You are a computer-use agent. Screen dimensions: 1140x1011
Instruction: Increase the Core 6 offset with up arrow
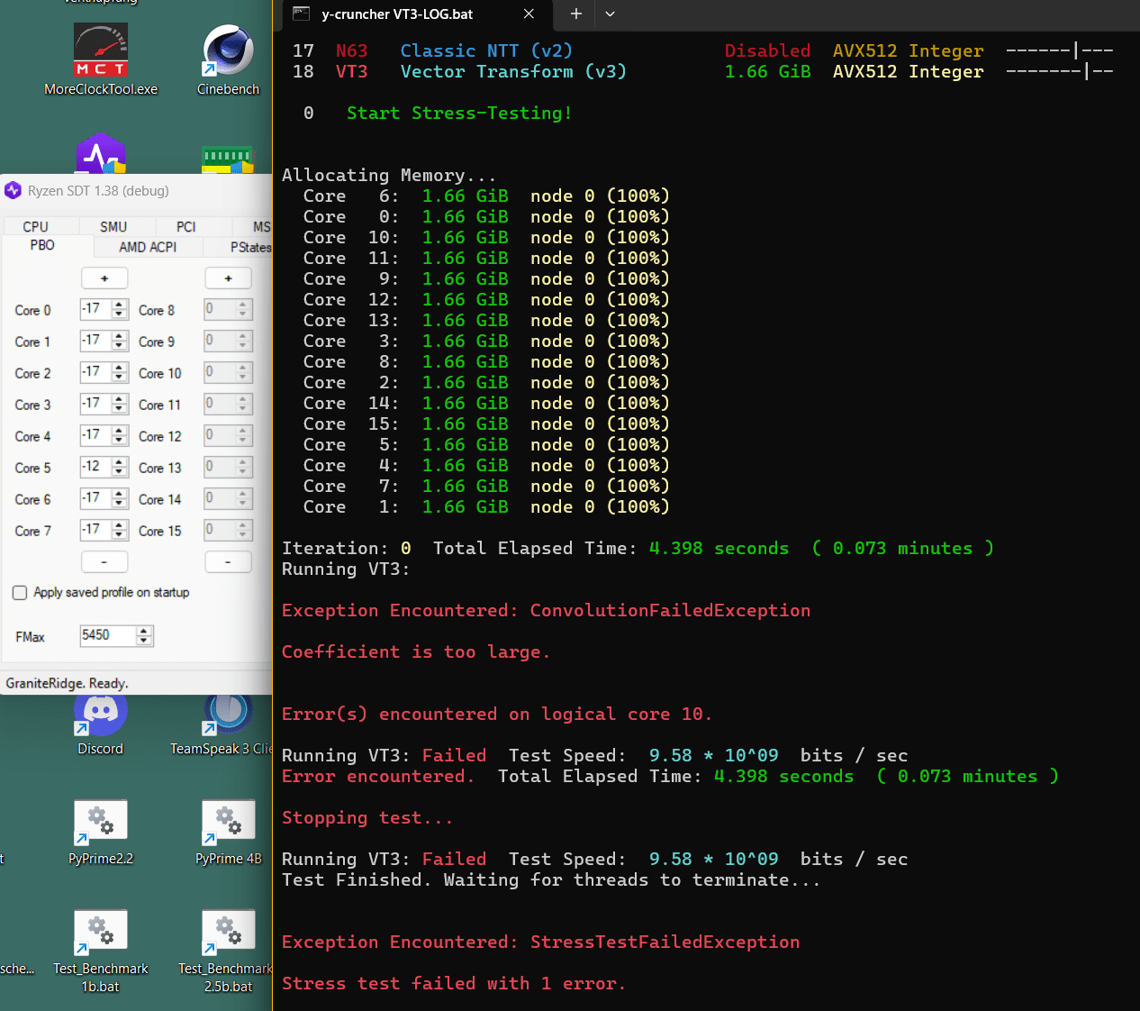point(120,494)
